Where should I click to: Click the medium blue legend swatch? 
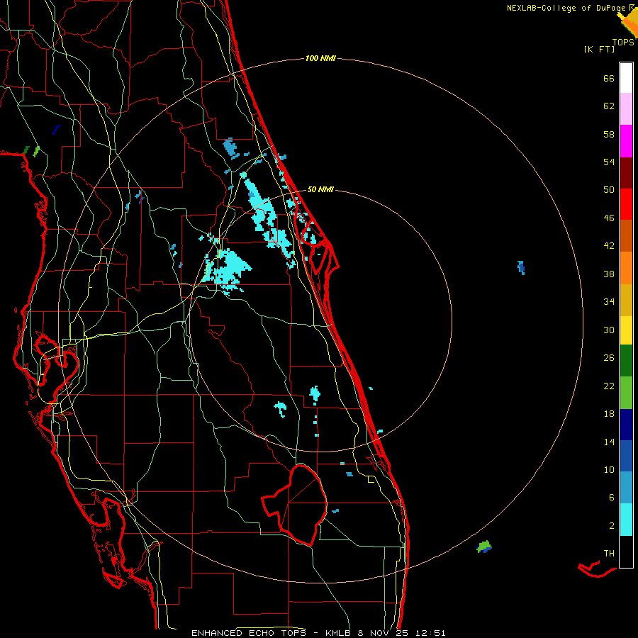626,456
